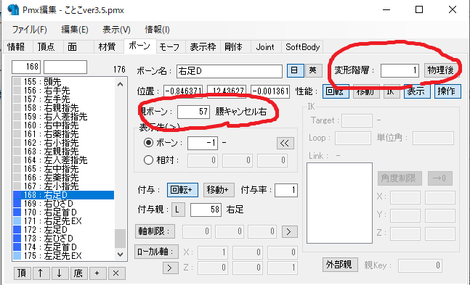Select bone 175 : 左足先EX in list
The height and width of the screenshot is (285, 470).
point(63,256)
